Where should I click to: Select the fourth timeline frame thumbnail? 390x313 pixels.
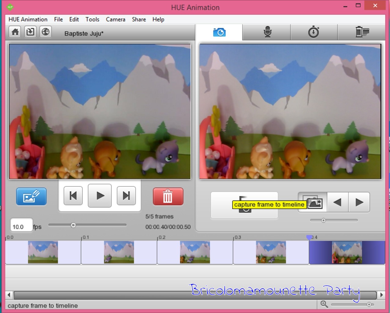(x=271, y=252)
